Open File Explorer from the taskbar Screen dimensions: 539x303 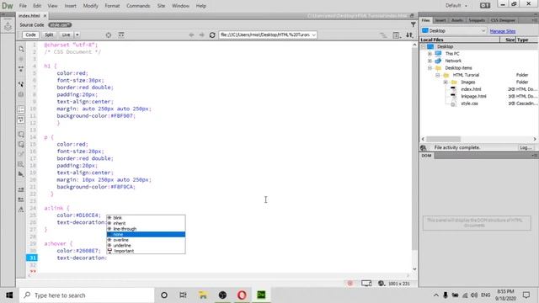[x=203, y=295]
